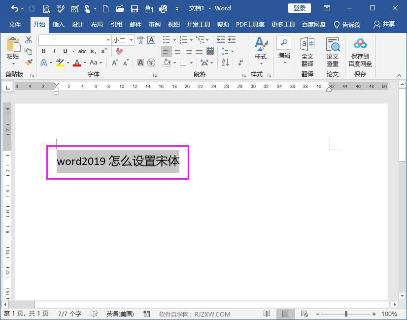Click the subscript icon
Image resolution: width=407 pixels, height=320 pixels.
pyautogui.click(x=93, y=51)
